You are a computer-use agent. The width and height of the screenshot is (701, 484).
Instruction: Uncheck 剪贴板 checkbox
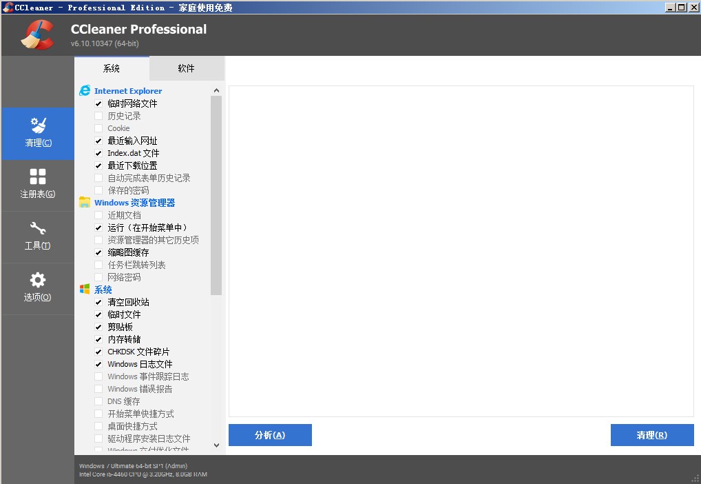[x=98, y=327]
